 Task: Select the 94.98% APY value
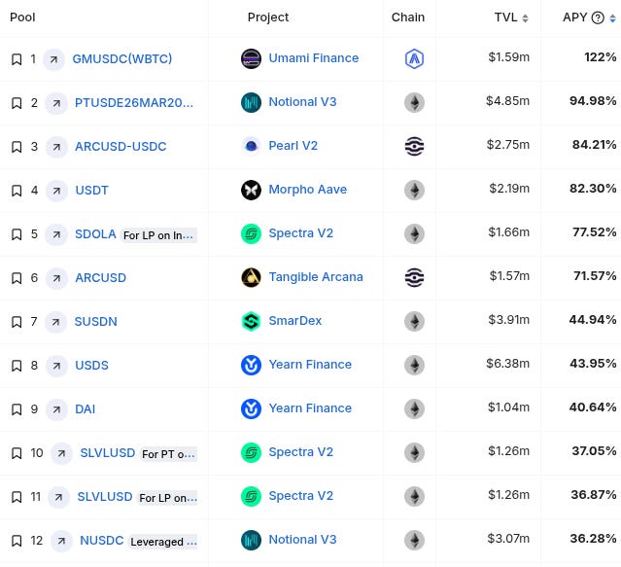[x=593, y=101]
